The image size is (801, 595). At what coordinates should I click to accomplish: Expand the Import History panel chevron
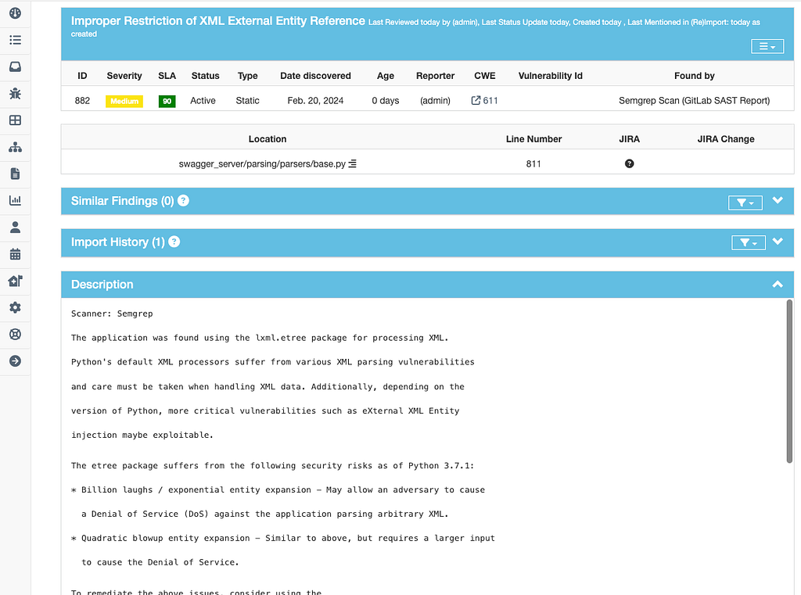click(x=778, y=241)
